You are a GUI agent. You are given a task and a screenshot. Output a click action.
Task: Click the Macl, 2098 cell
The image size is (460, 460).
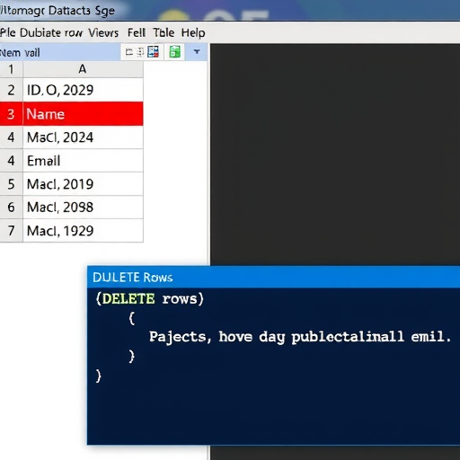(x=83, y=208)
